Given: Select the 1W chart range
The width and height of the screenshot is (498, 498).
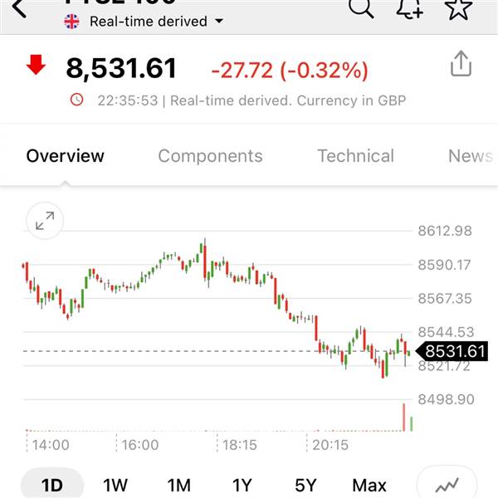Looking at the screenshot, I should coord(115,486).
